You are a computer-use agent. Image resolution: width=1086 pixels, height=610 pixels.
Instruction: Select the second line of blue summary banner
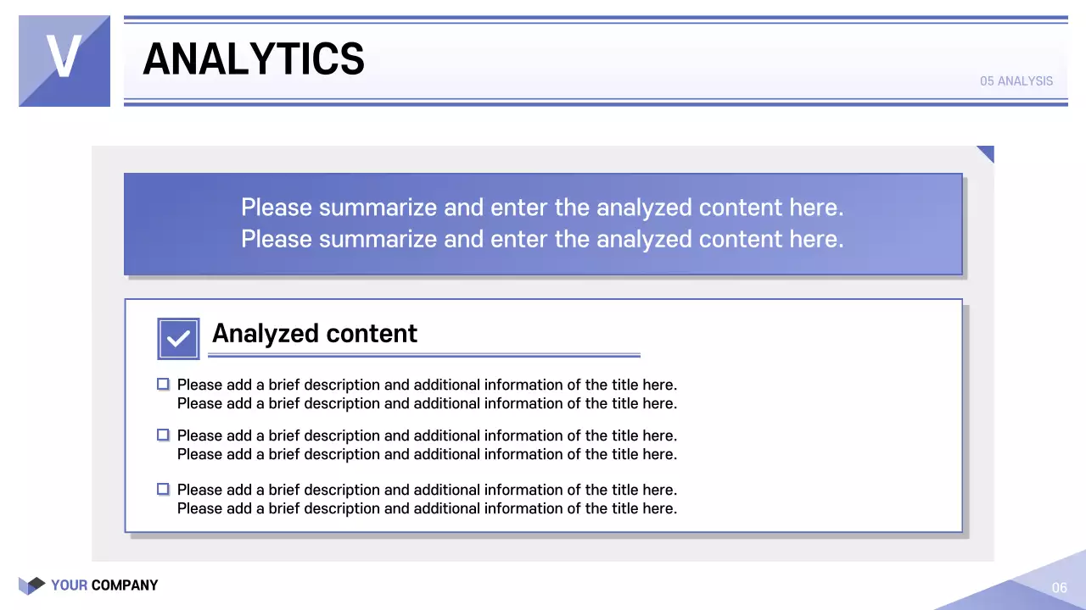(542, 239)
